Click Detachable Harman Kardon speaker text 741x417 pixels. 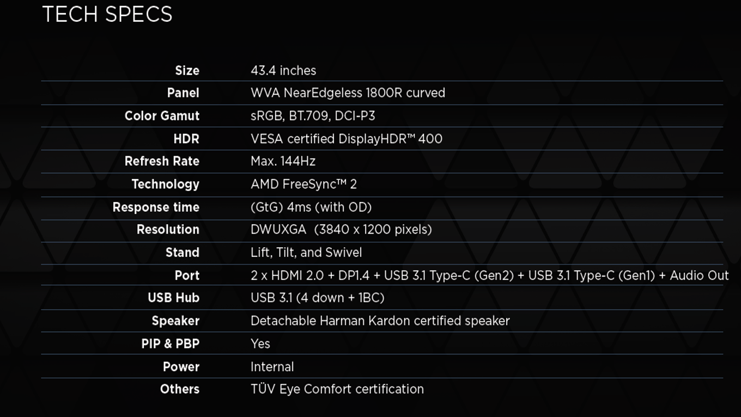click(380, 321)
